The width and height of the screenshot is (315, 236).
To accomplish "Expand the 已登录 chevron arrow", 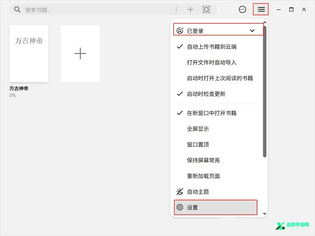I will tap(252, 31).
